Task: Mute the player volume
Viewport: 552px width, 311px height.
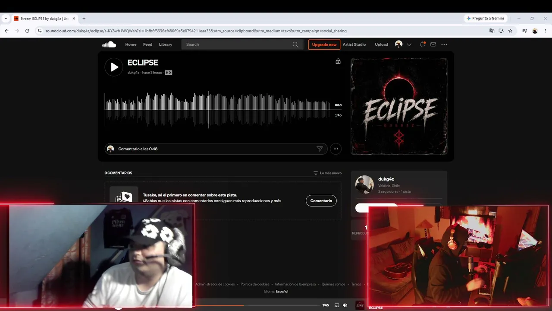Action: click(x=345, y=305)
